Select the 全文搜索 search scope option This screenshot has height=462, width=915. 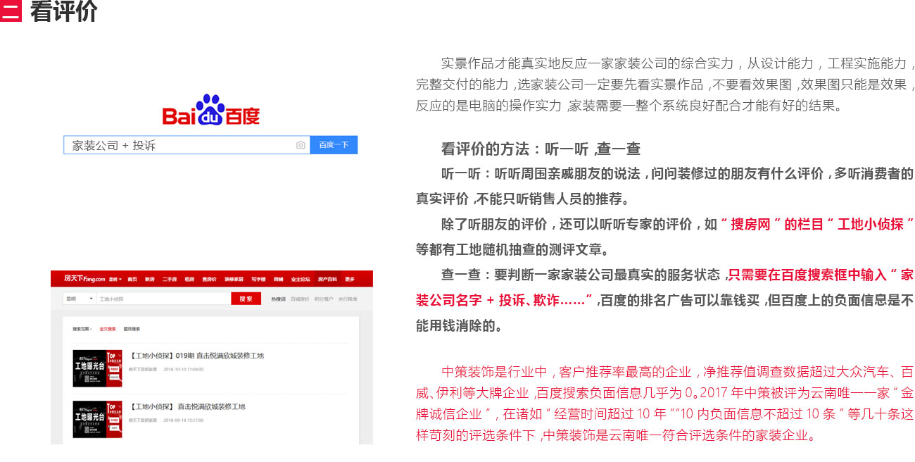click(108, 329)
